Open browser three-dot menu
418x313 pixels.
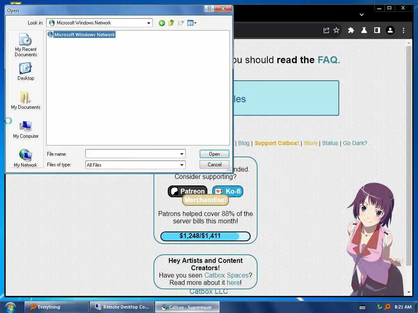click(x=403, y=30)
